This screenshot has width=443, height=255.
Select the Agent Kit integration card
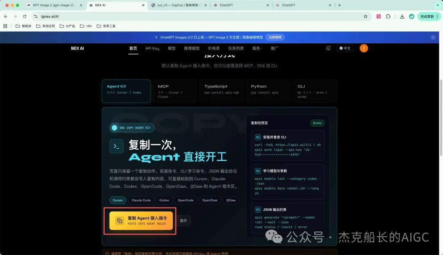pos(126,91)
